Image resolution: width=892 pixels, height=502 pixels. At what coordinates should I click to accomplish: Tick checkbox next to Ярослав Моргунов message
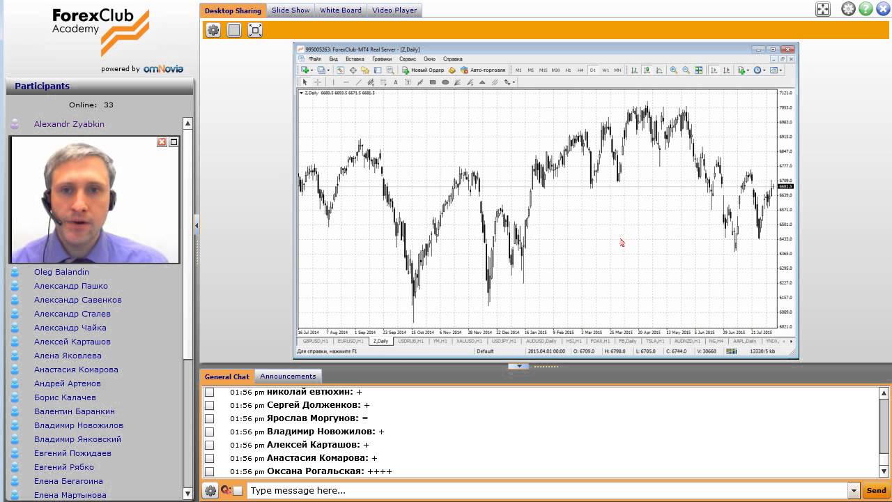(209, 418)
